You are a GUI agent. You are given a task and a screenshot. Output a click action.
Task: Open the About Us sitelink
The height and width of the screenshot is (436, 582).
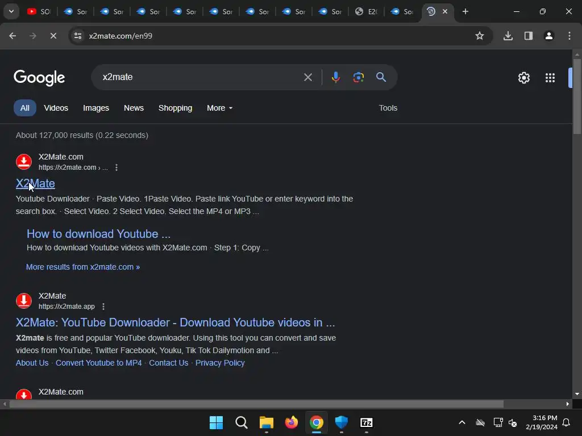click(x=32, y=363)
